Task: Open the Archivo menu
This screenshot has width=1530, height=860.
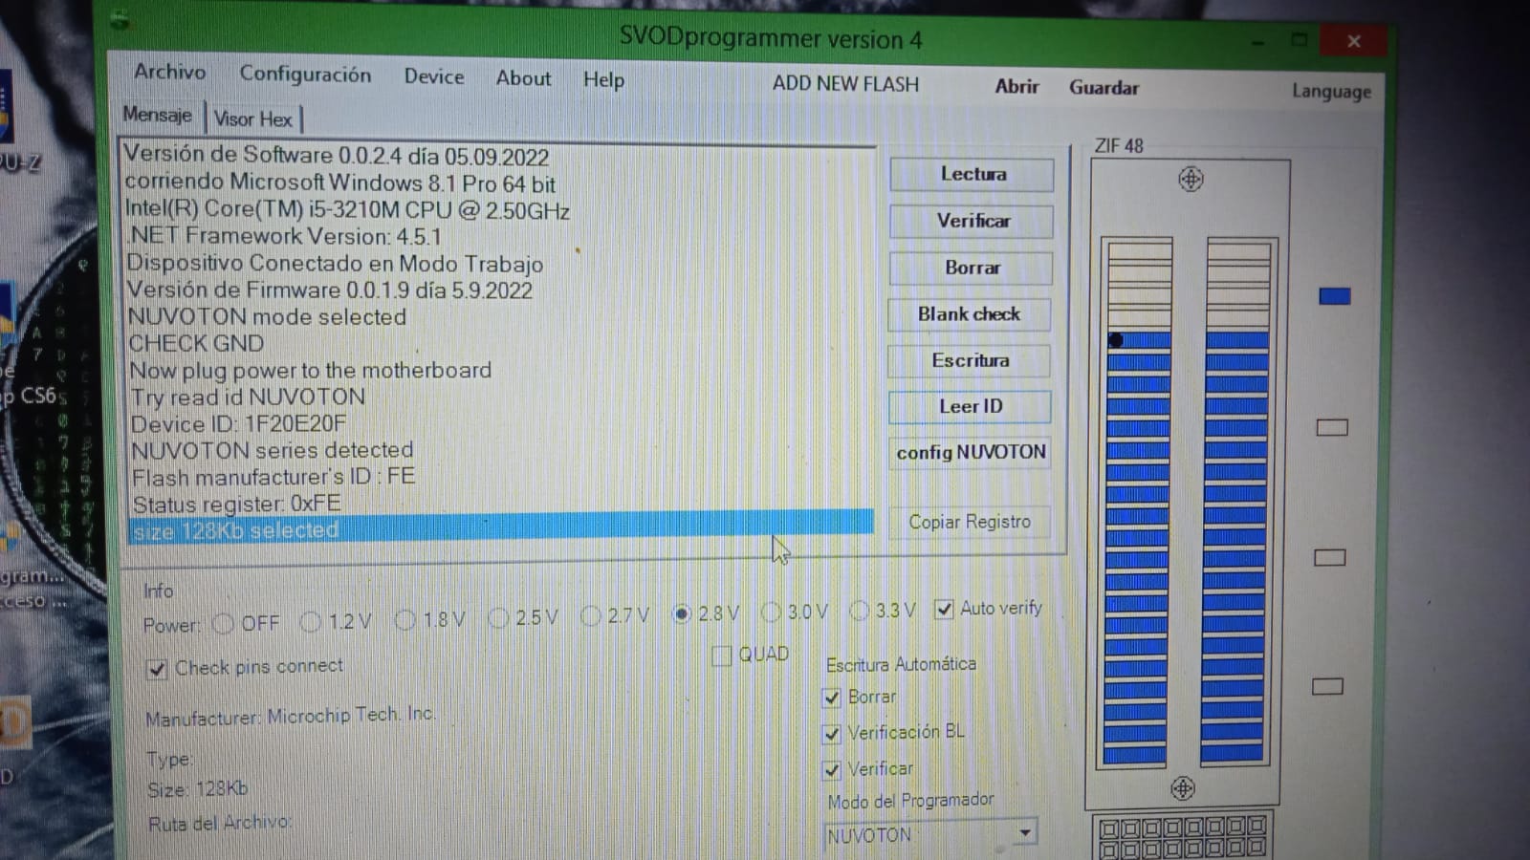Action: (x=169, y=72)
